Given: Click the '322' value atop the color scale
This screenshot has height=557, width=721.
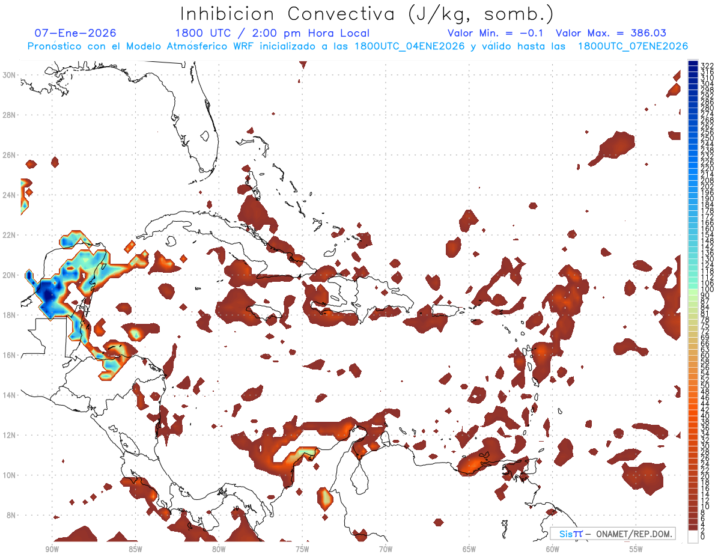Looking at the screenshot, I should point(707,65).
